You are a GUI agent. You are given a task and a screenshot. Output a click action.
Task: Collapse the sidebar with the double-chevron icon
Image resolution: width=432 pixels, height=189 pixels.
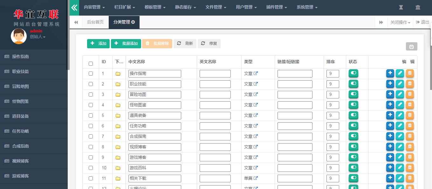[x=74, y=8]
